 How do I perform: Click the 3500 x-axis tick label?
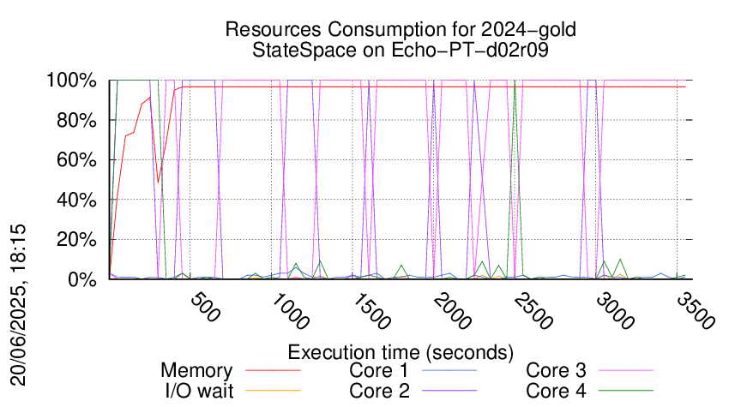[x=696, y=311]
